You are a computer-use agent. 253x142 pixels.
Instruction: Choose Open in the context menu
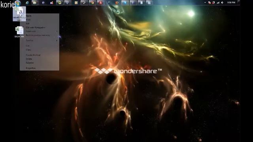(40, 16)
